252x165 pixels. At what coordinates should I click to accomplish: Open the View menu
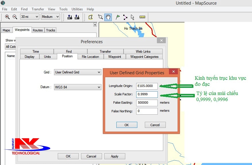pyautogui.click(x=51, y=9)
